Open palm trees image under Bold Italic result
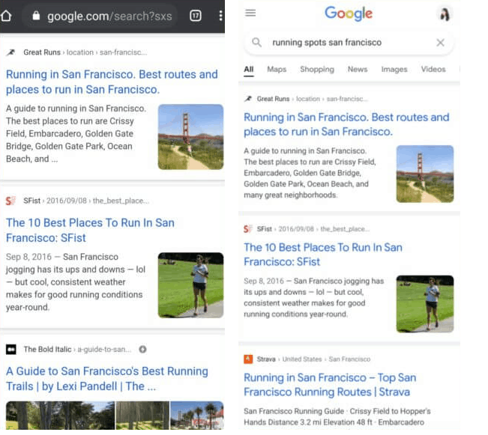 [197, 416]
